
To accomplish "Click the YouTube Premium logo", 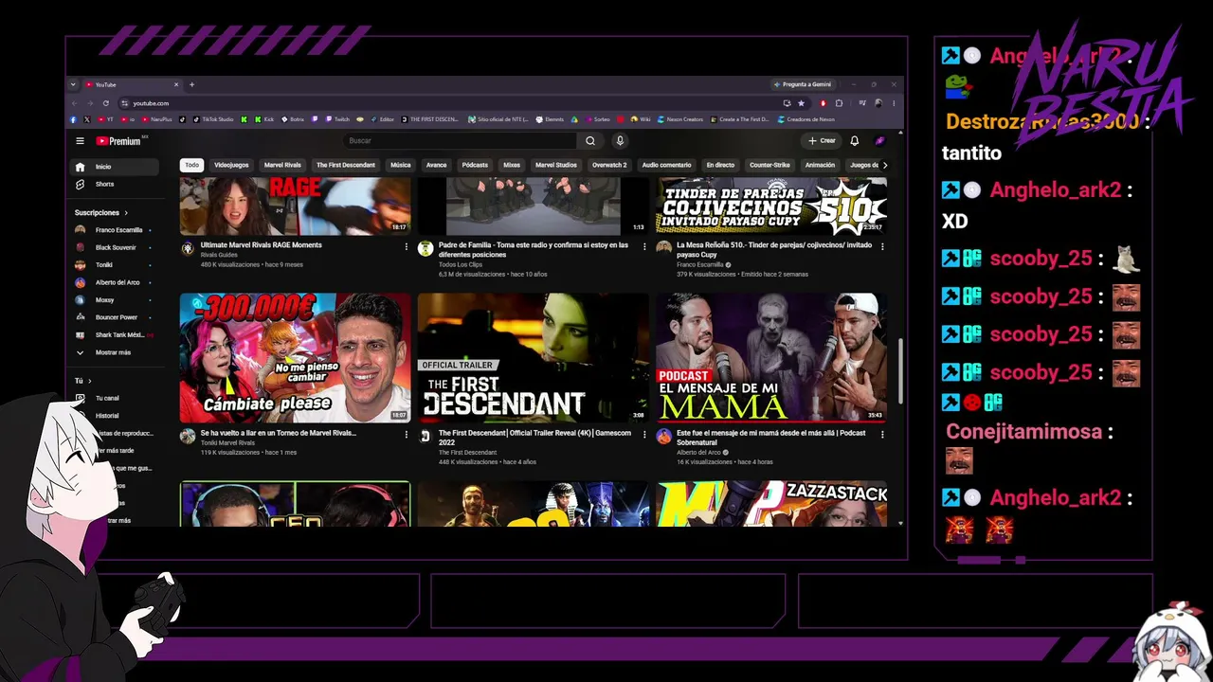I will pos(118,141).
